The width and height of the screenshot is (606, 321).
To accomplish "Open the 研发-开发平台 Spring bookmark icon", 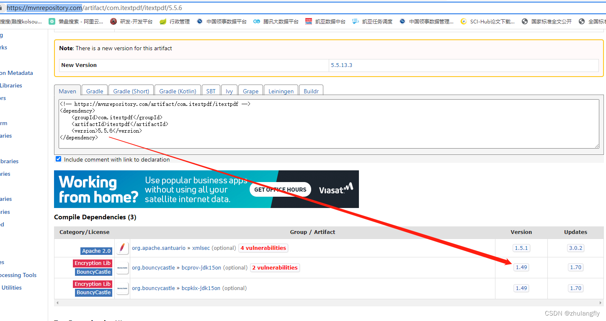I will tap(113, 21).
